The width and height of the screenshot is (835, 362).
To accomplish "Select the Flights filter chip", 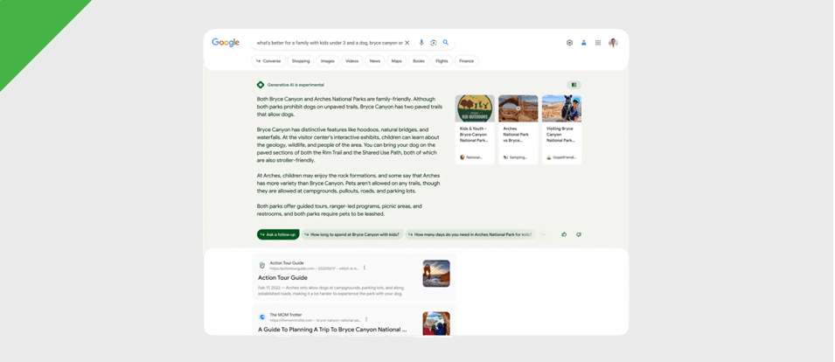I will point(442,61).
